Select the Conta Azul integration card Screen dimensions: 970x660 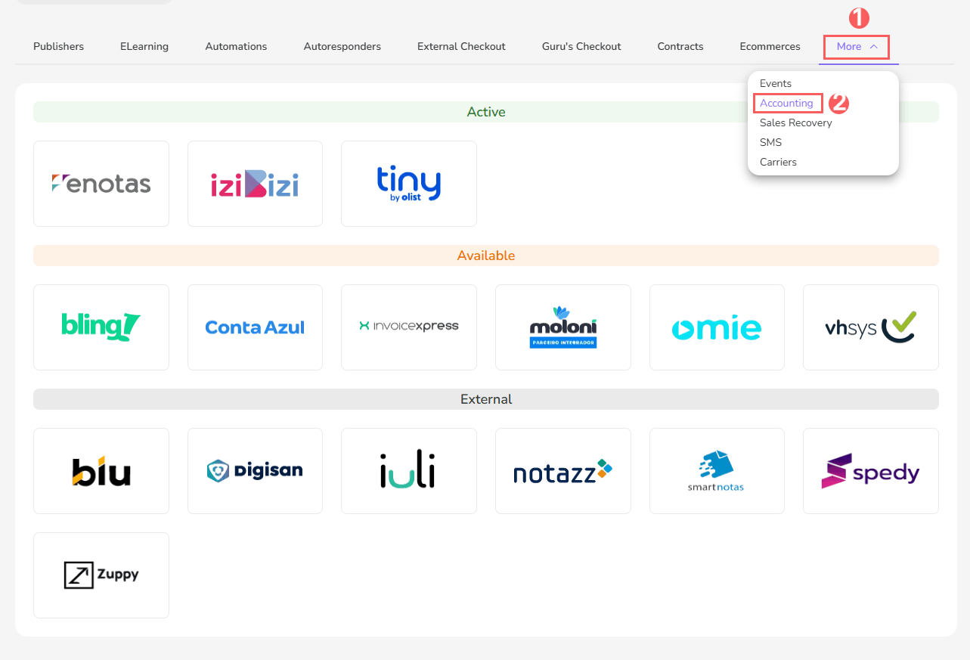point(255,327)
